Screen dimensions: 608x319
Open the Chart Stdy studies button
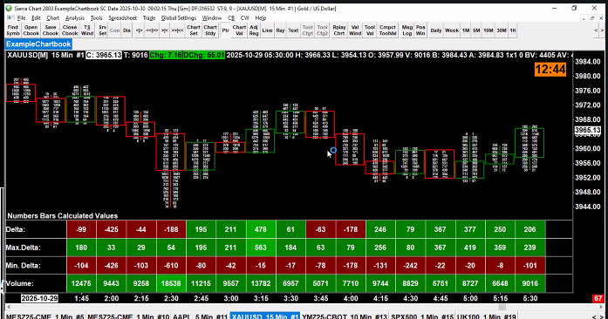(210, 31)
